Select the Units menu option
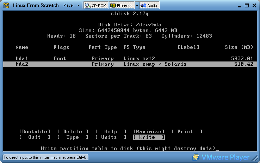 click(x=111, y=137)
